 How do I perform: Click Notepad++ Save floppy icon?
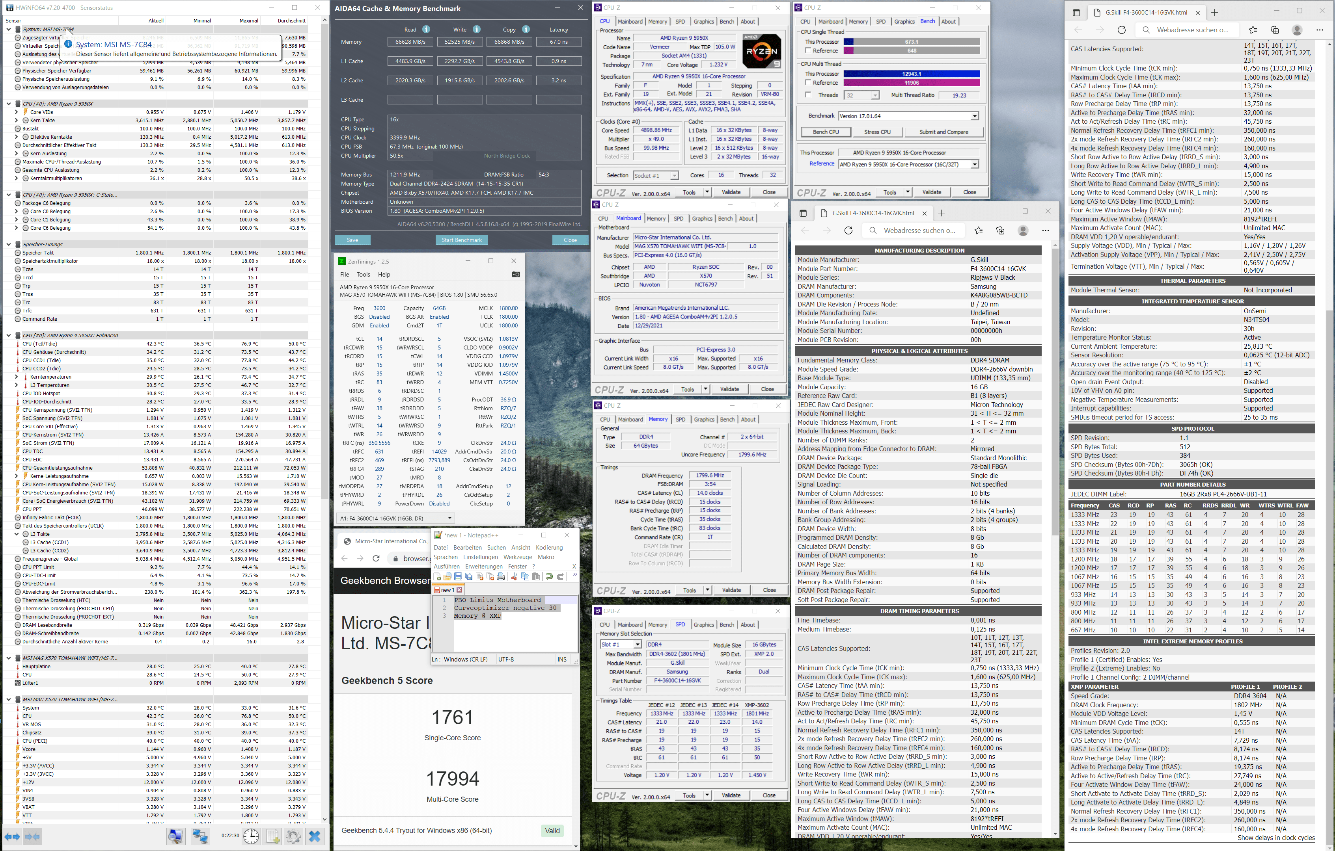tap(458, 577)
